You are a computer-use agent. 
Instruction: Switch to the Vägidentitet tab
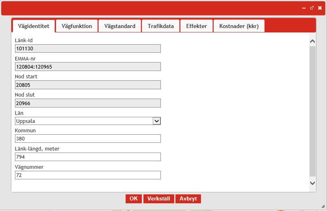pos(34,26)
